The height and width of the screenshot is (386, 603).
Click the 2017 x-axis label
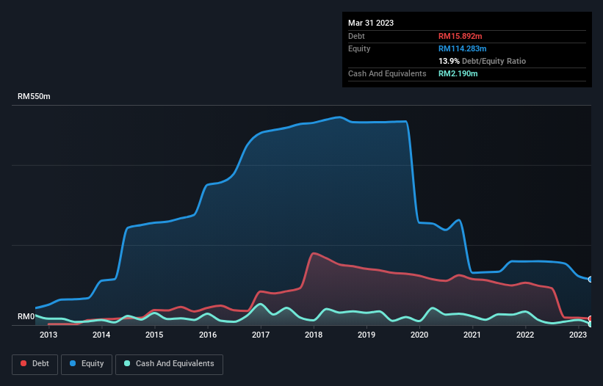pyautogui.click(x=261, y=335)
